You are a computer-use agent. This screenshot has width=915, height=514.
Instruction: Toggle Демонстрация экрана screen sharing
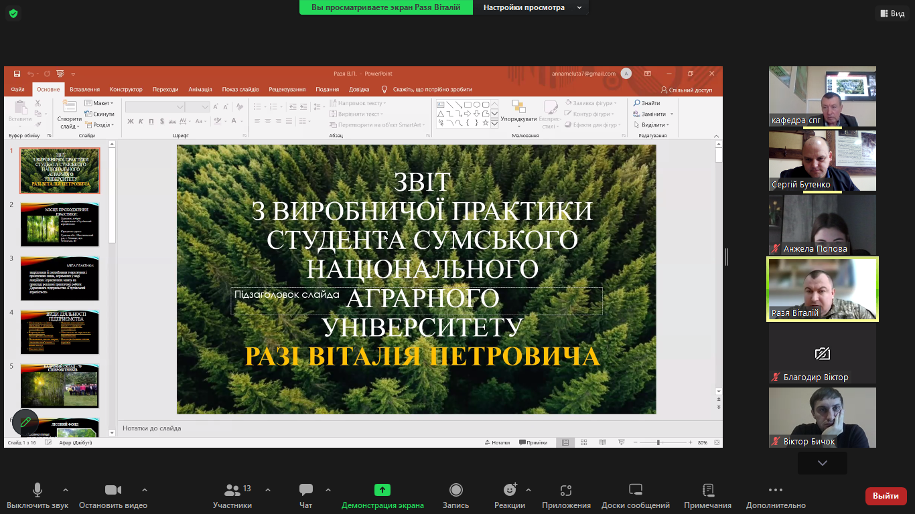(382, 495)
